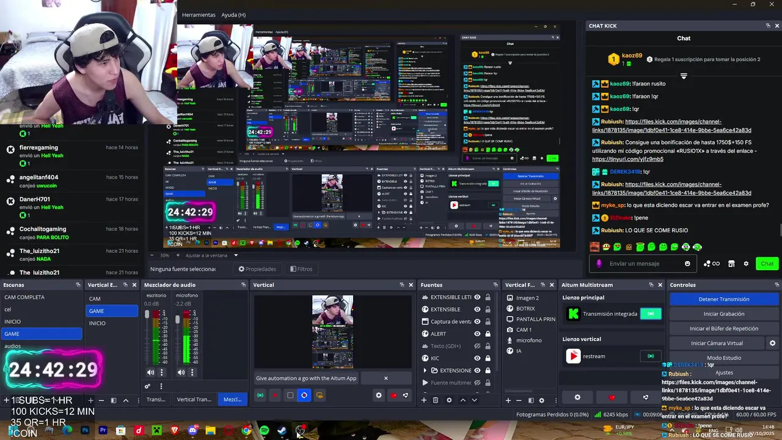Select CAM COMPLETA scene

(41, 298)
